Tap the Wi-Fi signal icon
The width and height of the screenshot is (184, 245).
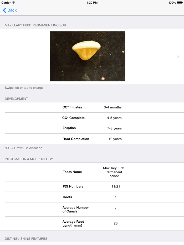coord(13,3)
